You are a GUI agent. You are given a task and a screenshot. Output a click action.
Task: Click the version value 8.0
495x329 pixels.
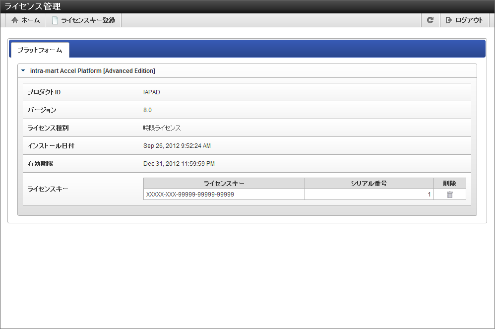click(147, 110)
